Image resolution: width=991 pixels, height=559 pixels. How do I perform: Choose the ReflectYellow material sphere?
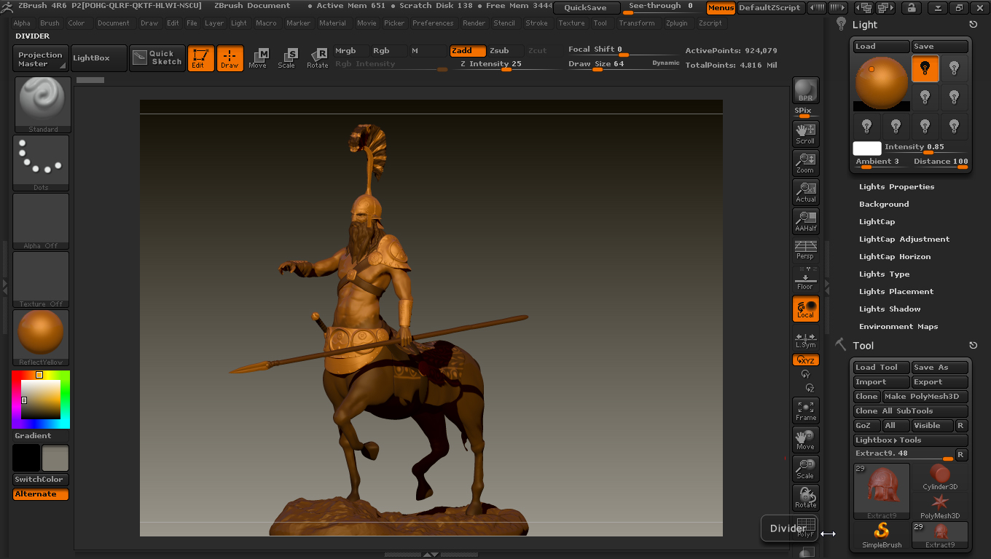pos(41,338)
